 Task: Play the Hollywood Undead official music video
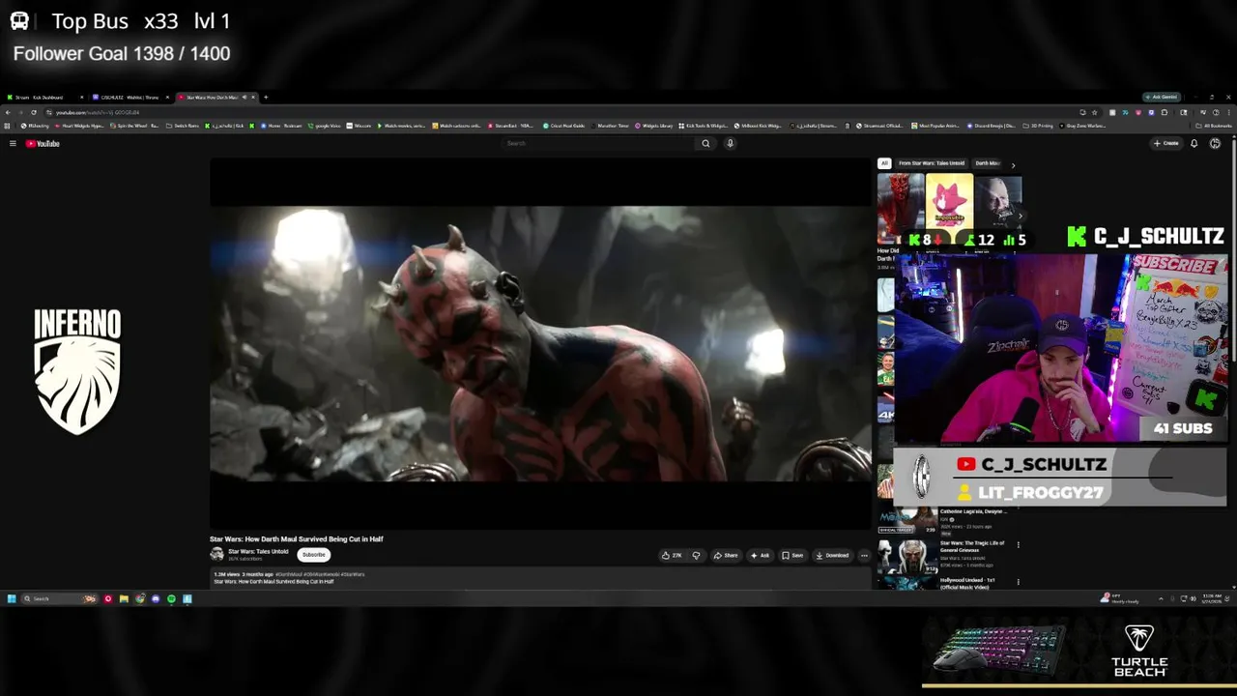point(907,582)
